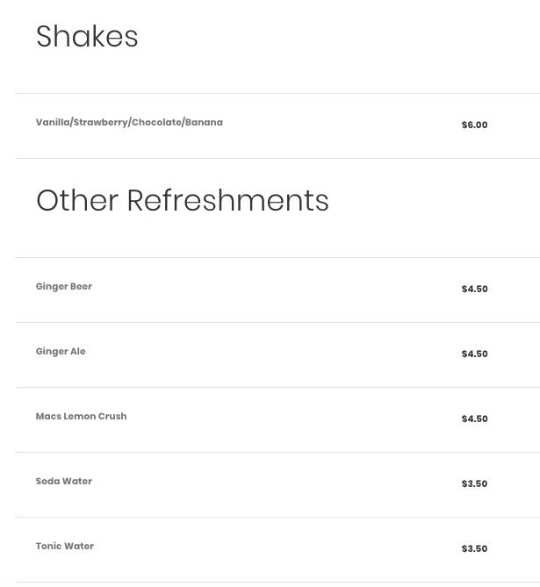Screen dimensions: 540x587
Task: Select the word Strawberry in shake flavors
Action: pyautogui.click(x=101, y=123)
